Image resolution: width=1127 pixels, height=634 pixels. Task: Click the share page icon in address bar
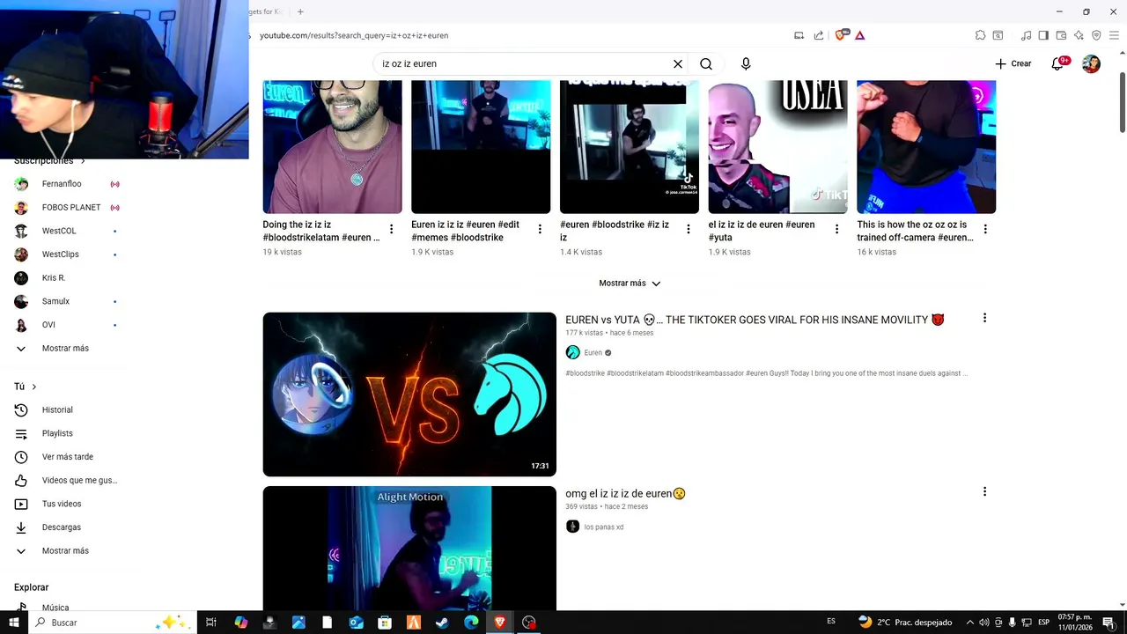click(819, 35)
